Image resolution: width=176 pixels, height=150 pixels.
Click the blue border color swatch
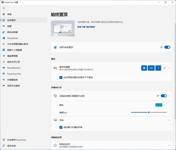click(x=159, y=105)
